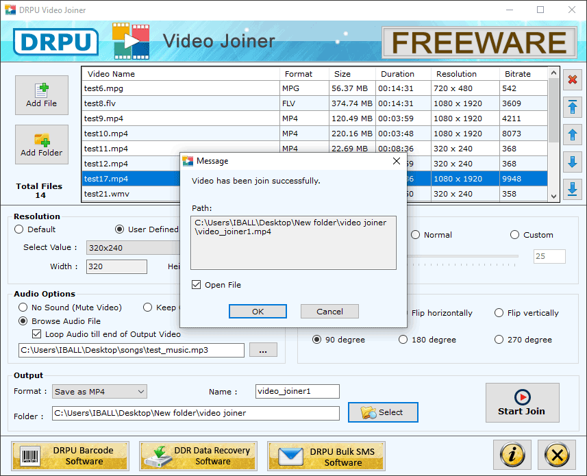Sort list by Size column header
This screenshot has height=476, width=587.
point(352,74)
